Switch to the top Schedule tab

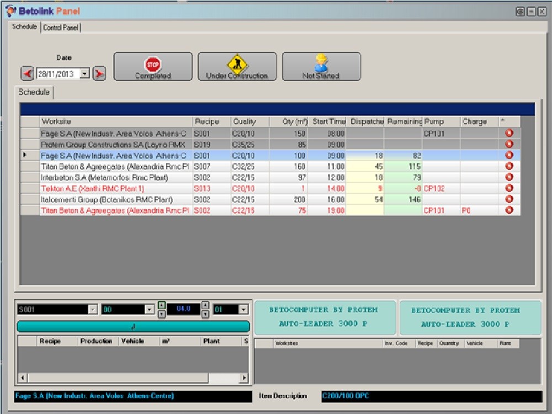[24, 26]
